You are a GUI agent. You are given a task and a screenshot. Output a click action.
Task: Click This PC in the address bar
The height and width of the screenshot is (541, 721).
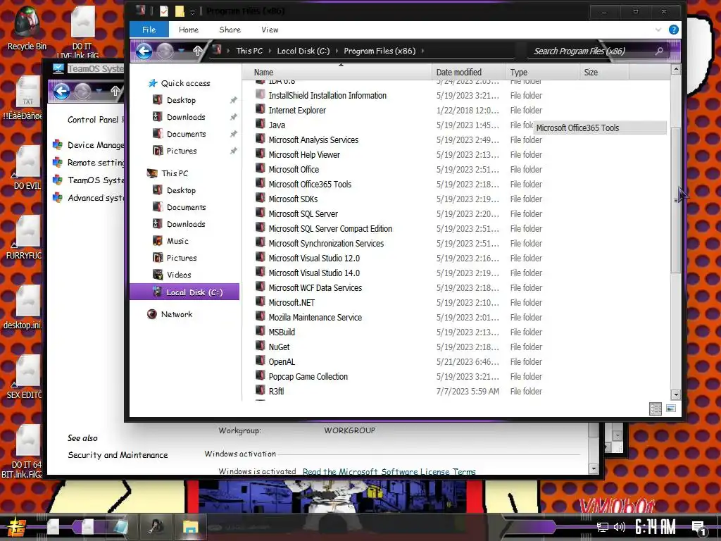click(x=249, y=51)
